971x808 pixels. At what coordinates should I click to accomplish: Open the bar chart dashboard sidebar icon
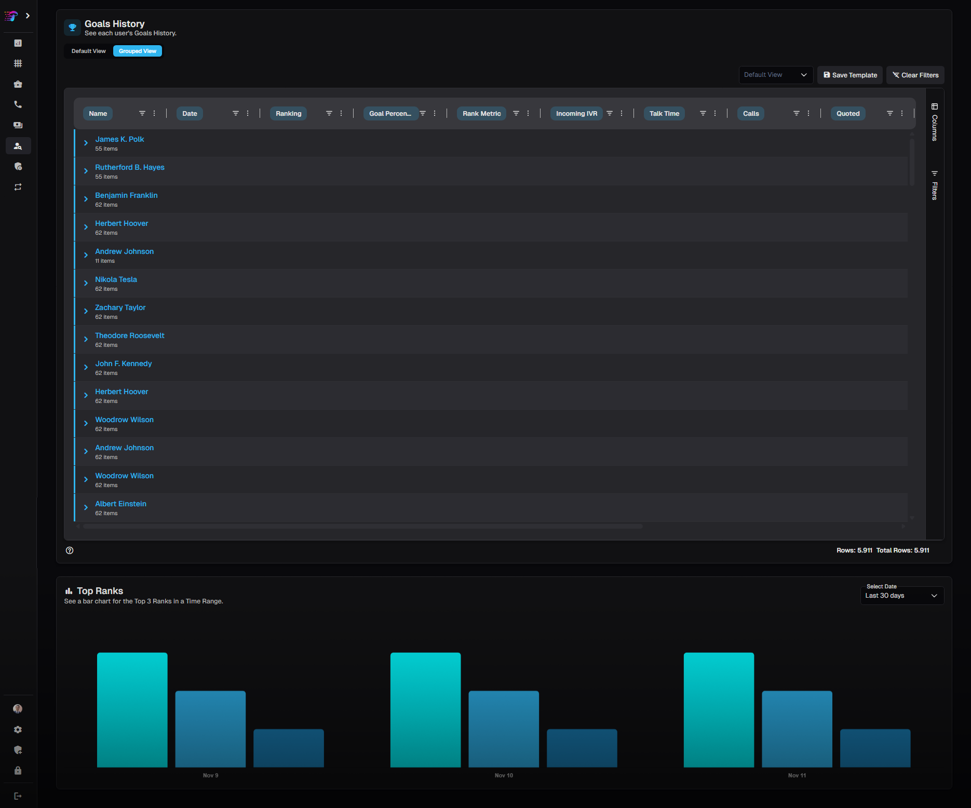tap(18, 43)
